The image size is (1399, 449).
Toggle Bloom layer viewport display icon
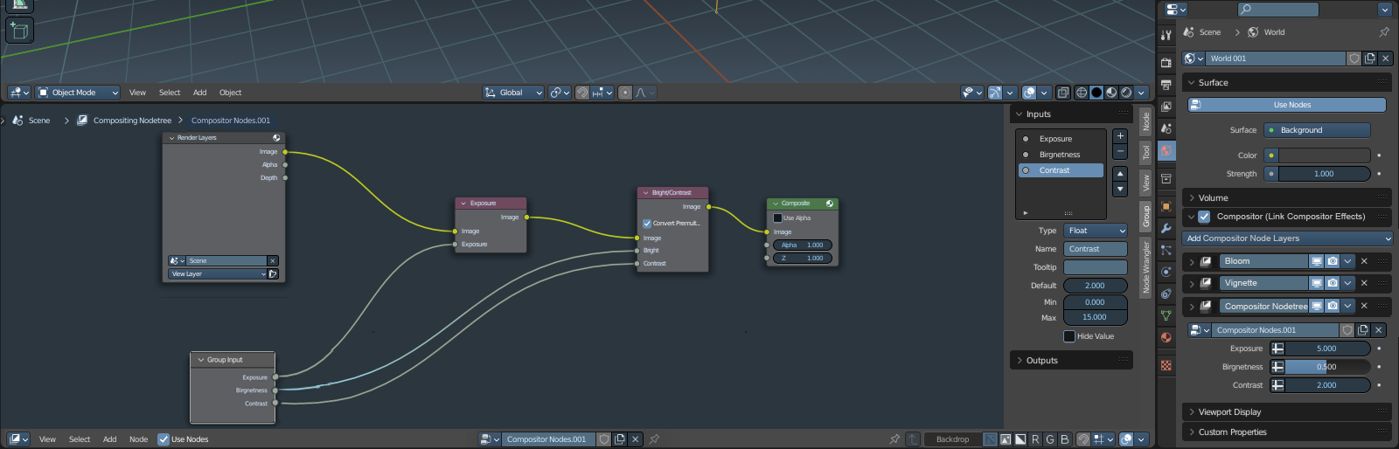[x=1317, y=261]
